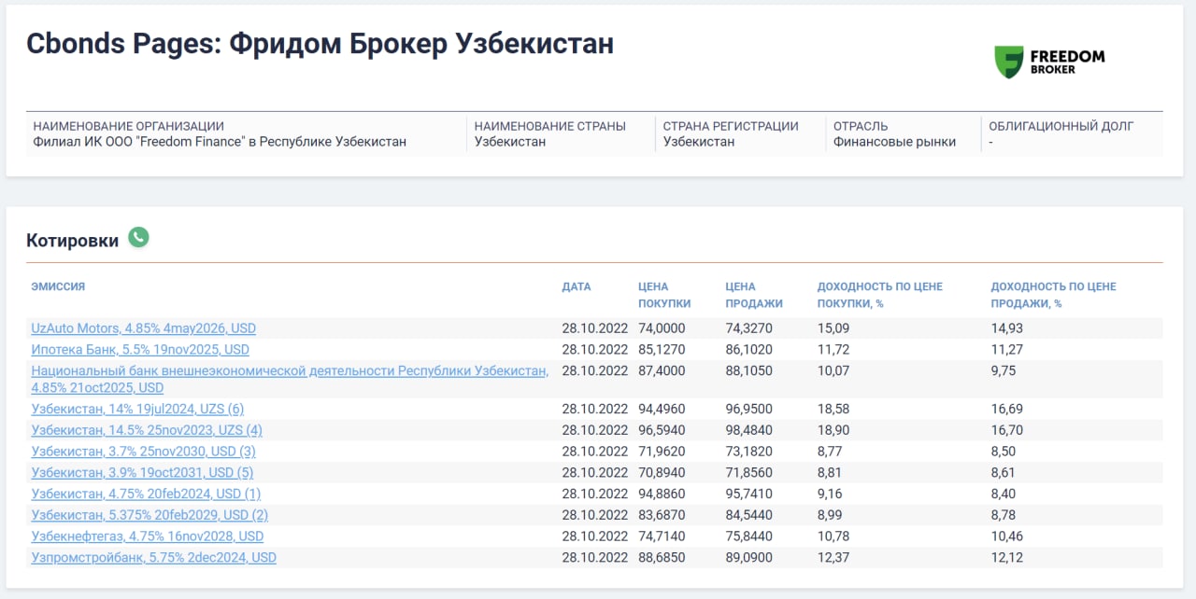The image size is (1196, 599).
Task: Click sell price 95,7410 in 4.75% 20feb2024 row
Action: pos(749,494)
